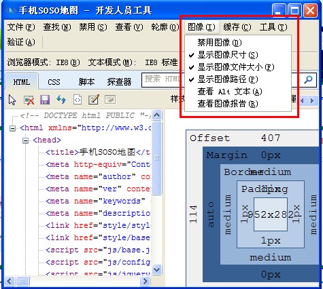Screen dimensions: 323x289
Task: Click the magnifier search icon
Action: pyautogui.click(x=308, y=79)
